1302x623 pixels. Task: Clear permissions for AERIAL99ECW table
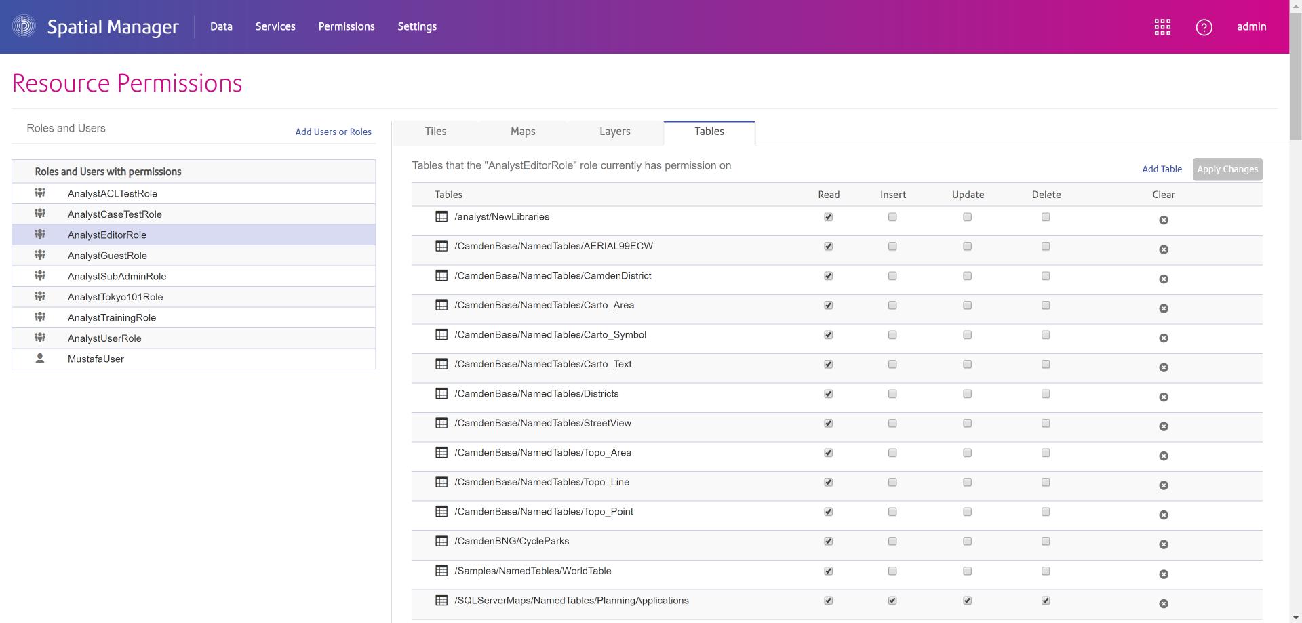click(1164, 249)
